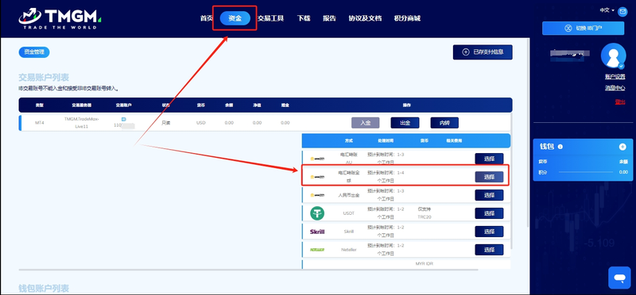
Task: Click the TMGM logo
Action: pos(60,18)
